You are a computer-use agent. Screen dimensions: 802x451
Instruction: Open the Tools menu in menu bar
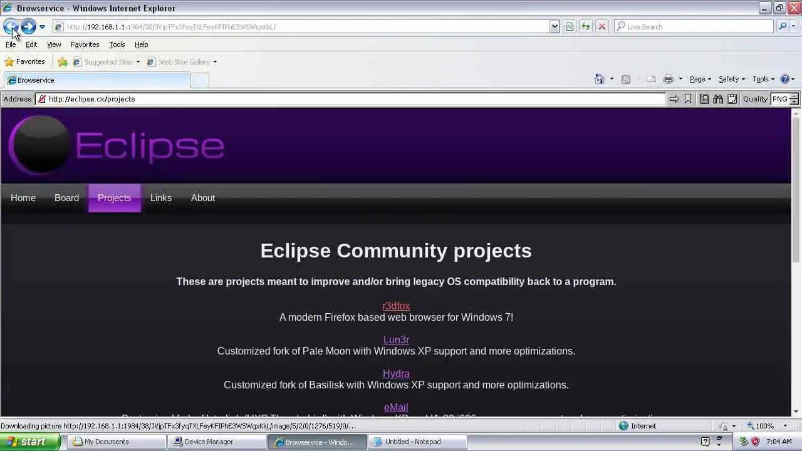(117, 44)
